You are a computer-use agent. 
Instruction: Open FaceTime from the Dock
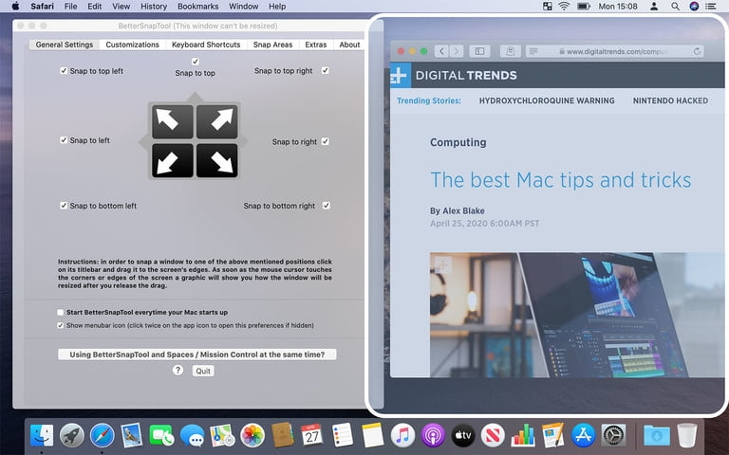(161, 436)
